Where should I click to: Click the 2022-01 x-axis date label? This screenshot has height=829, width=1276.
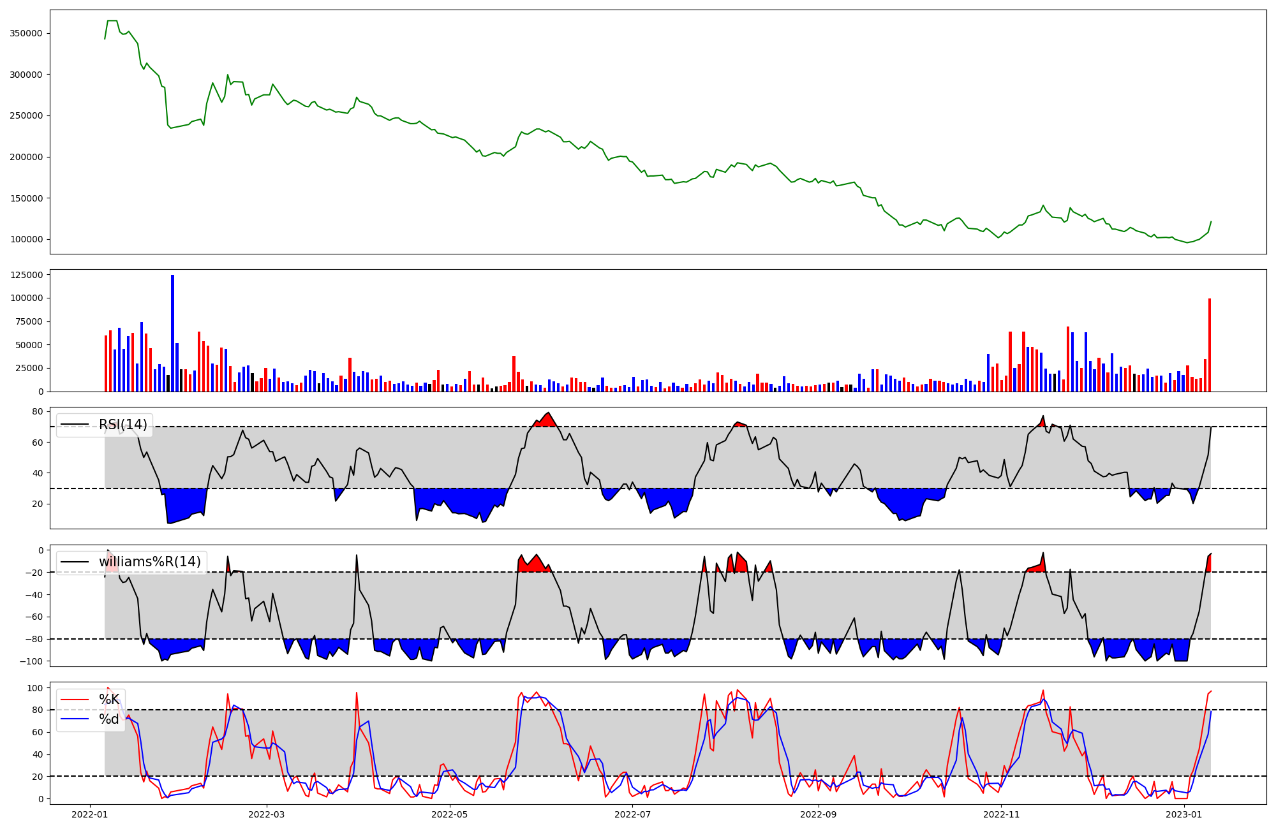pos(90,814)
